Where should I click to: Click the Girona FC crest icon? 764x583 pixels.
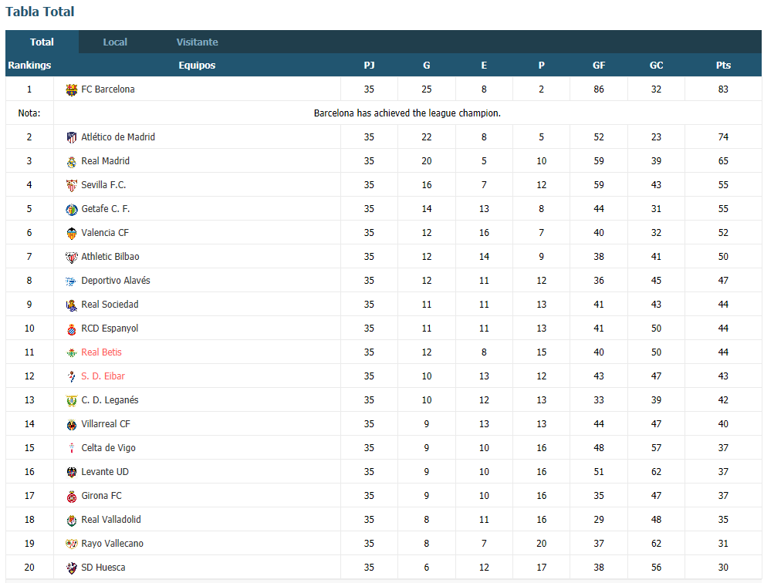(72, 497)
